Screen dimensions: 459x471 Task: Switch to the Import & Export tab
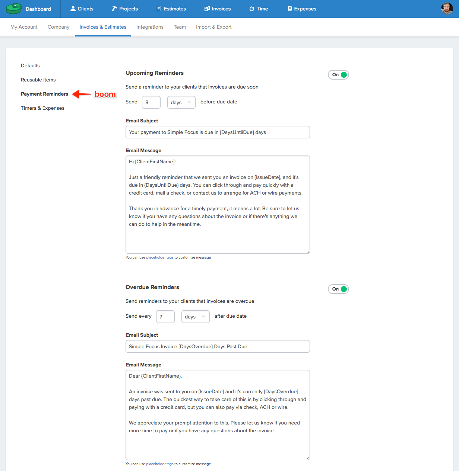pos(214,27)
